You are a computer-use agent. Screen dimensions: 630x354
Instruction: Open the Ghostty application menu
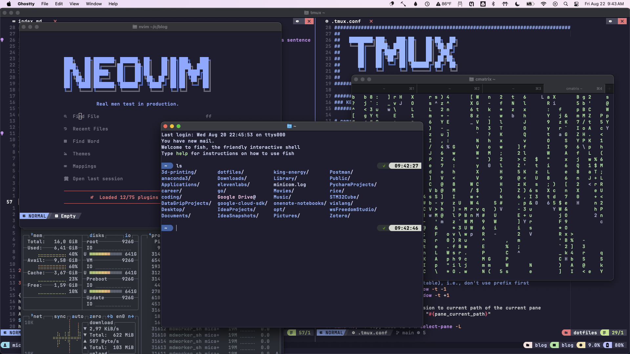26,4
